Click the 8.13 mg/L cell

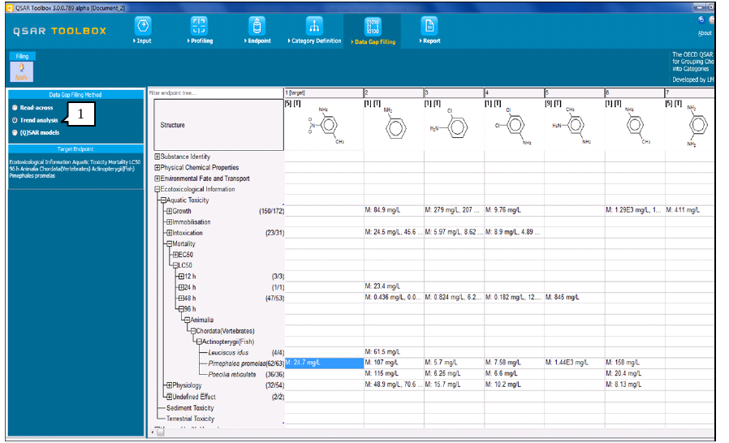tap(635, 385)
